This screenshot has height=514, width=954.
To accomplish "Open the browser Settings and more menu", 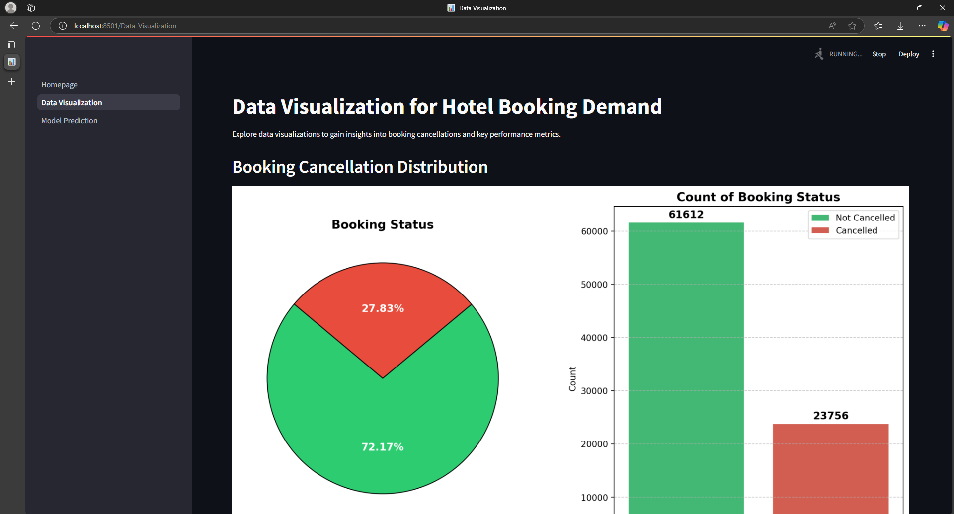I will tap(922, 26).
